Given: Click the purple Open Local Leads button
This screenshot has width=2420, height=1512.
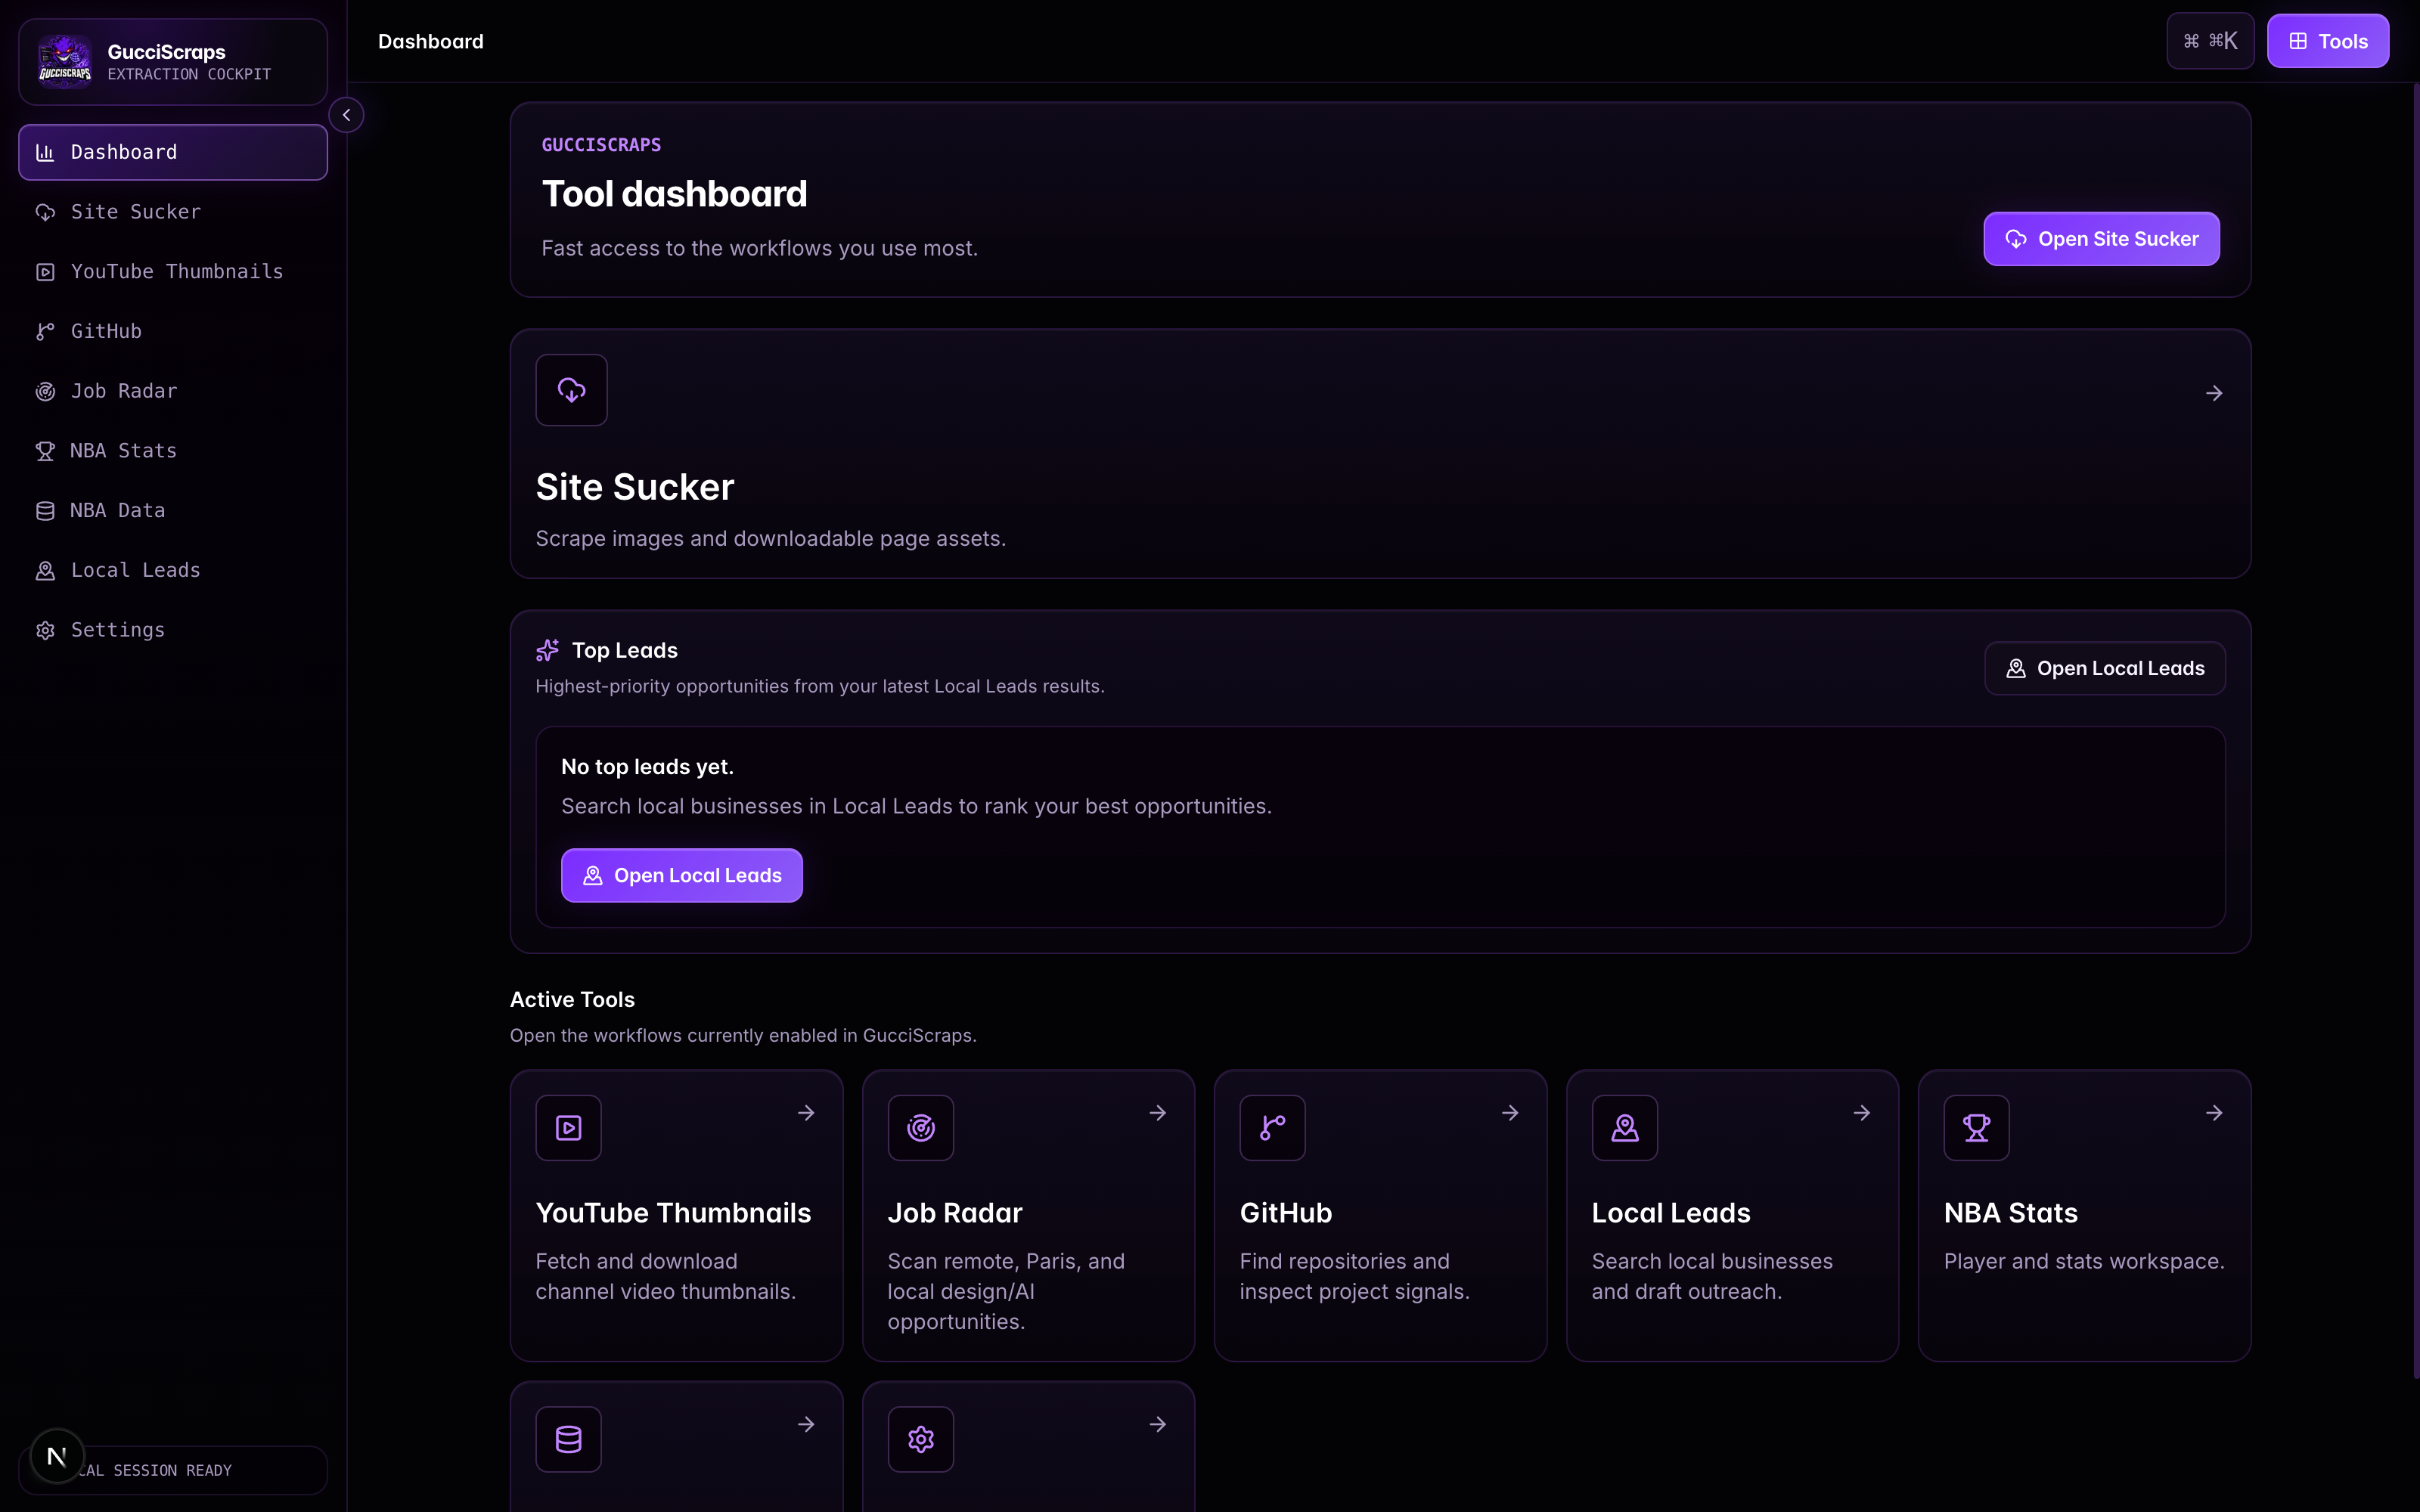Looking at the screenshot, I should point(682,876).
